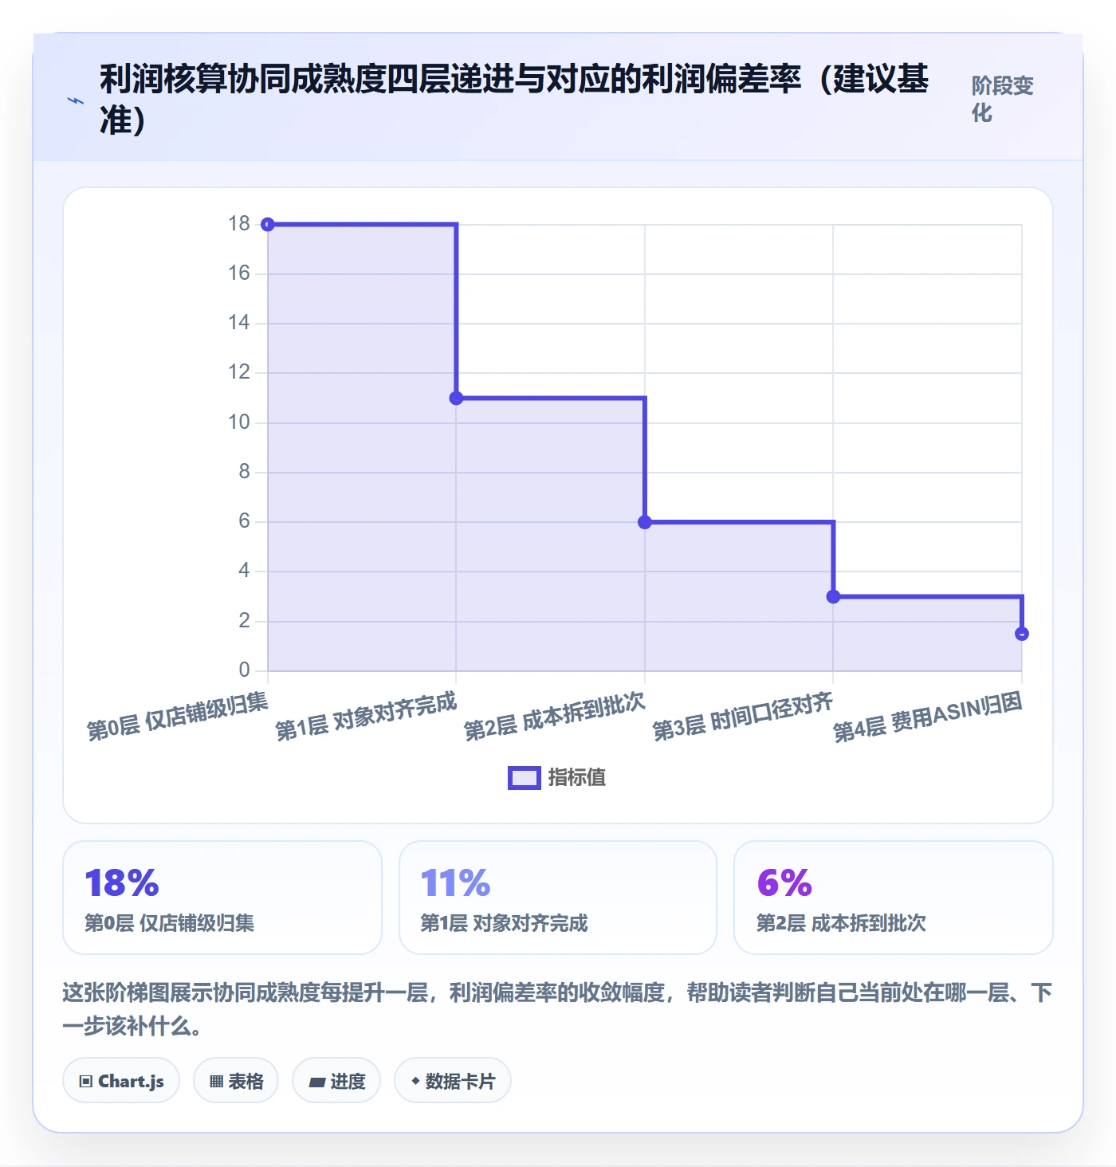Image resolution: width=1116 pixels, height=1167 pixels.
Task: Open the 6% data card
Action: tap(894, 898)
